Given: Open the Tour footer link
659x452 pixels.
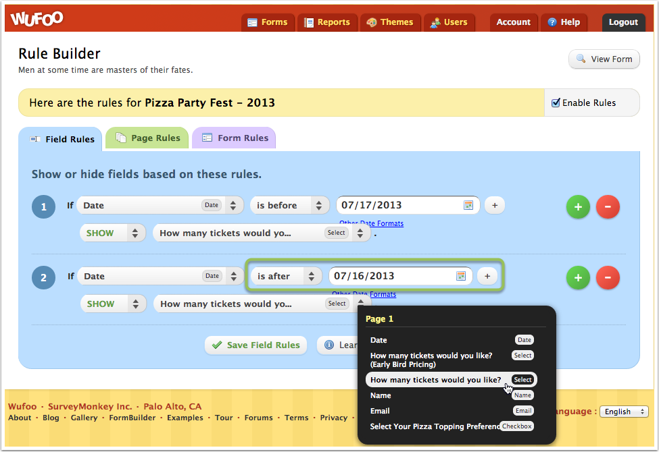Looking at the screenshot, I should [224, 418].
